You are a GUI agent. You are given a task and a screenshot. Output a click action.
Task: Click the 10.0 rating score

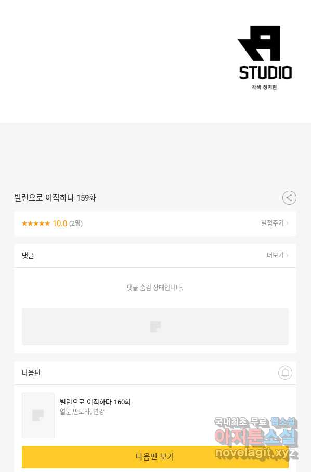(60, 223)
